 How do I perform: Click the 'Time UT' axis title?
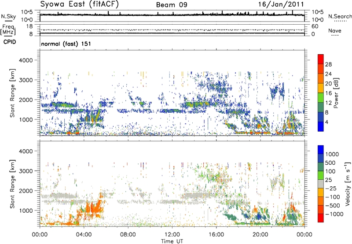pyautogui.click(x=172, y=241)
